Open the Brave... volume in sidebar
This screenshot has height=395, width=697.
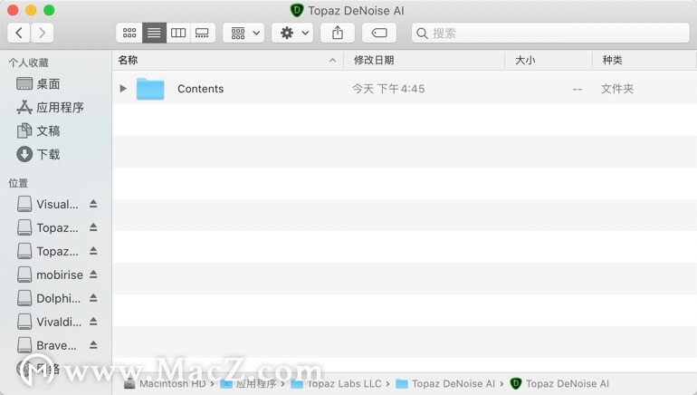click(x=47, y=346)
